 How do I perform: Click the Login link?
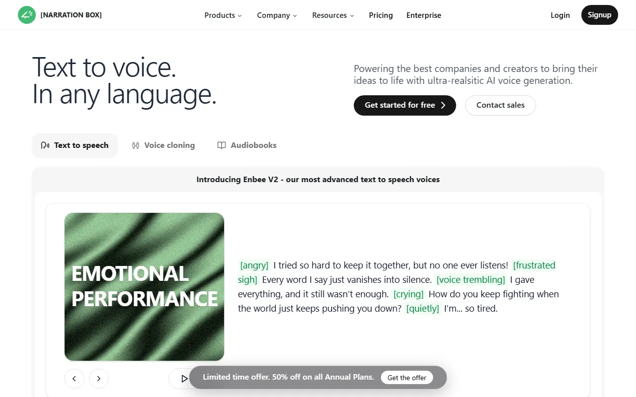coord(560,15)
